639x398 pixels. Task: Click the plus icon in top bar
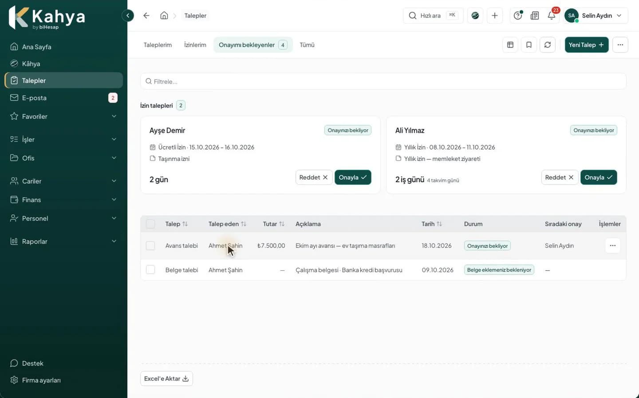coord(495,16)
